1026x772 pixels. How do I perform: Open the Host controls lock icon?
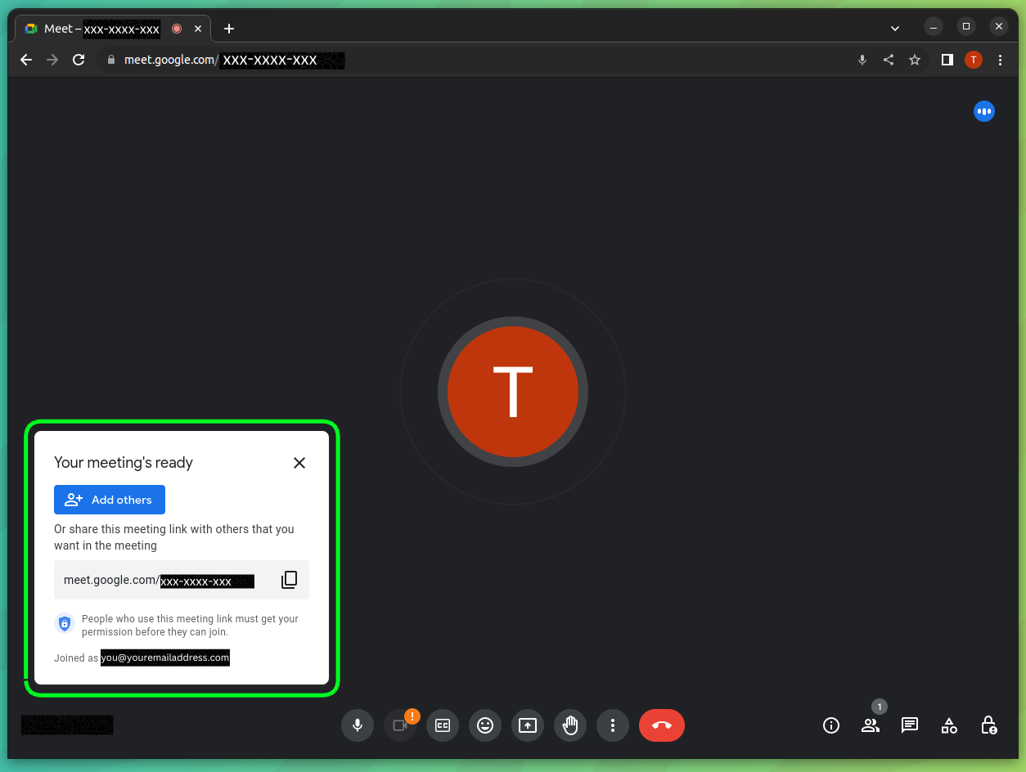click(988, 725)
